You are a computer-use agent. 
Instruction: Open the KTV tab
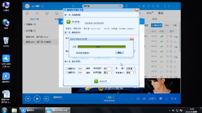pos(149,13)
